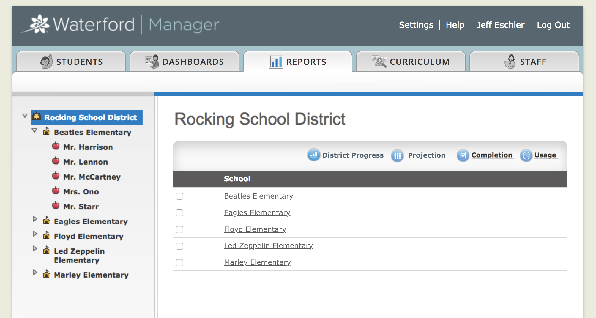Check the Eagles Elementary checkbox

pos(179,213)
